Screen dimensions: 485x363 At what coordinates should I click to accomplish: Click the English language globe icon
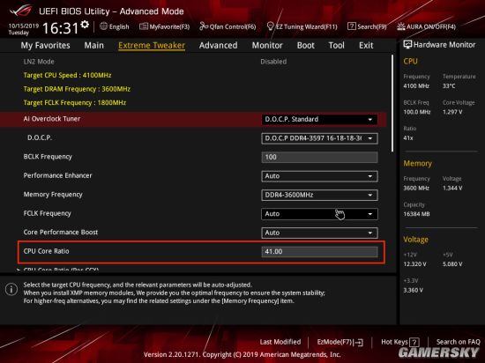tap(104, 26)
